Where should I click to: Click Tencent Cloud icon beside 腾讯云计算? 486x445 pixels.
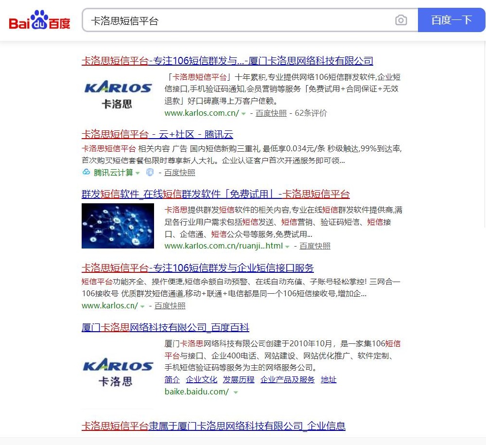pos(86,172)
